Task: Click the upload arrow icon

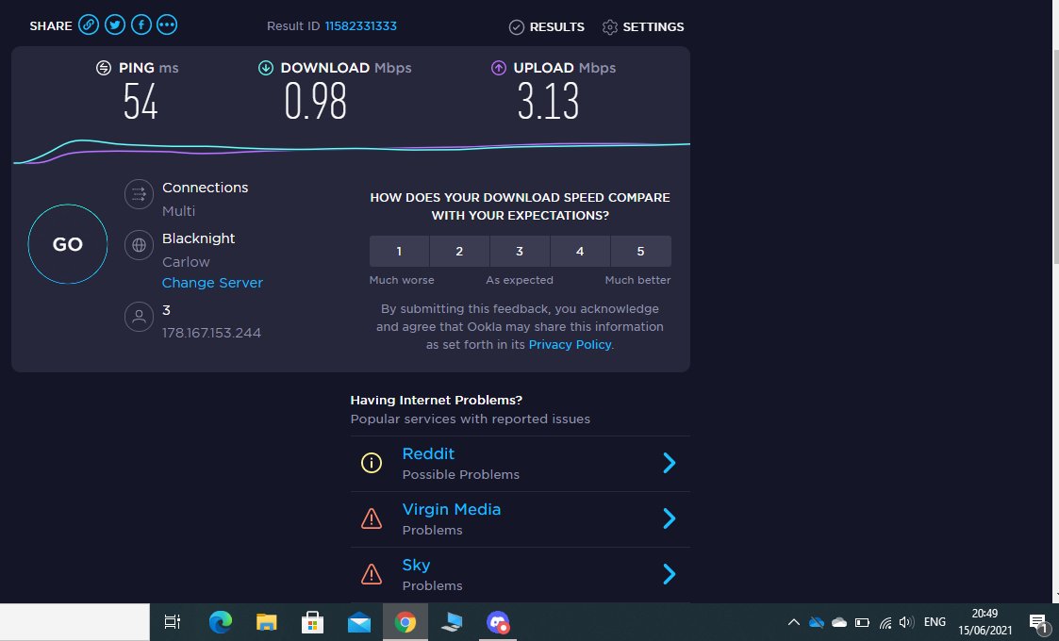Action: (x=499, y=68)
